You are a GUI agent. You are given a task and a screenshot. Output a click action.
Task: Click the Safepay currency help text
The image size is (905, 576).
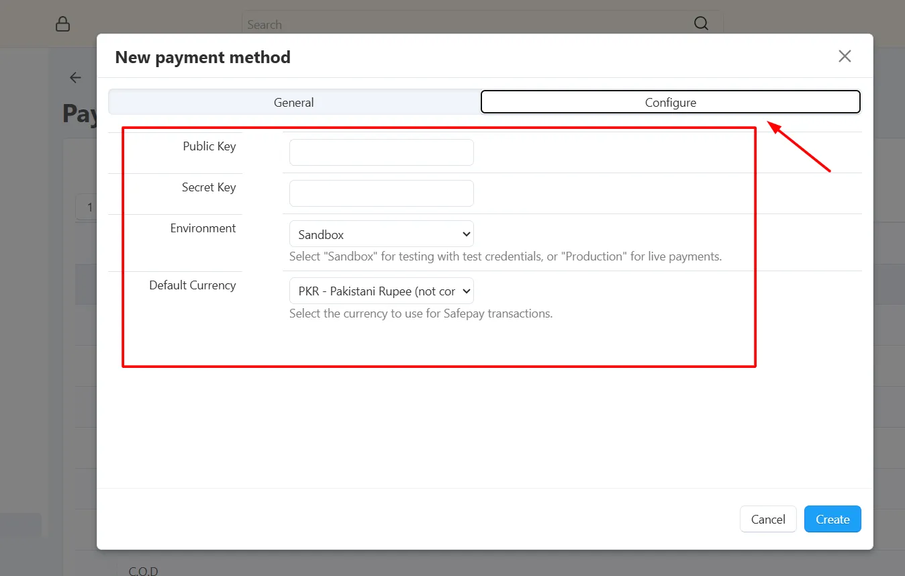coord(421,314)
